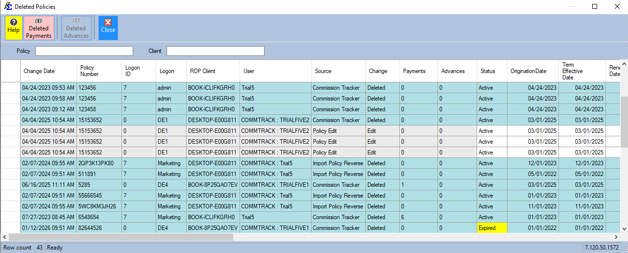This screenshot has width=628, height=253.
Task: Select policy number 55666545 cell
Action: (x=99, y=196)
